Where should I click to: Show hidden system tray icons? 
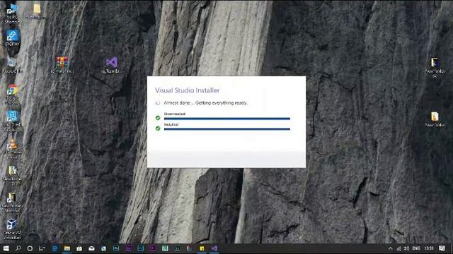point(390,248)
